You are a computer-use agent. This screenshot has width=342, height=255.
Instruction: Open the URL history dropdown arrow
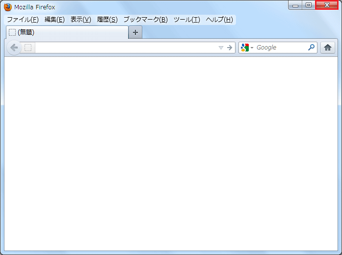pyautogui.click(x=221, y=48)
